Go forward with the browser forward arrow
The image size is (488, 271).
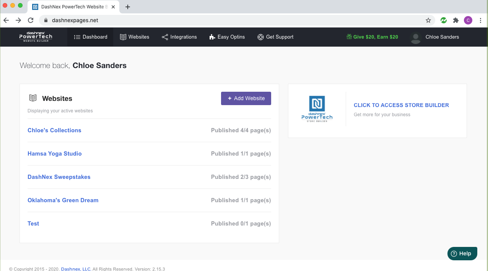click(18, 20)
